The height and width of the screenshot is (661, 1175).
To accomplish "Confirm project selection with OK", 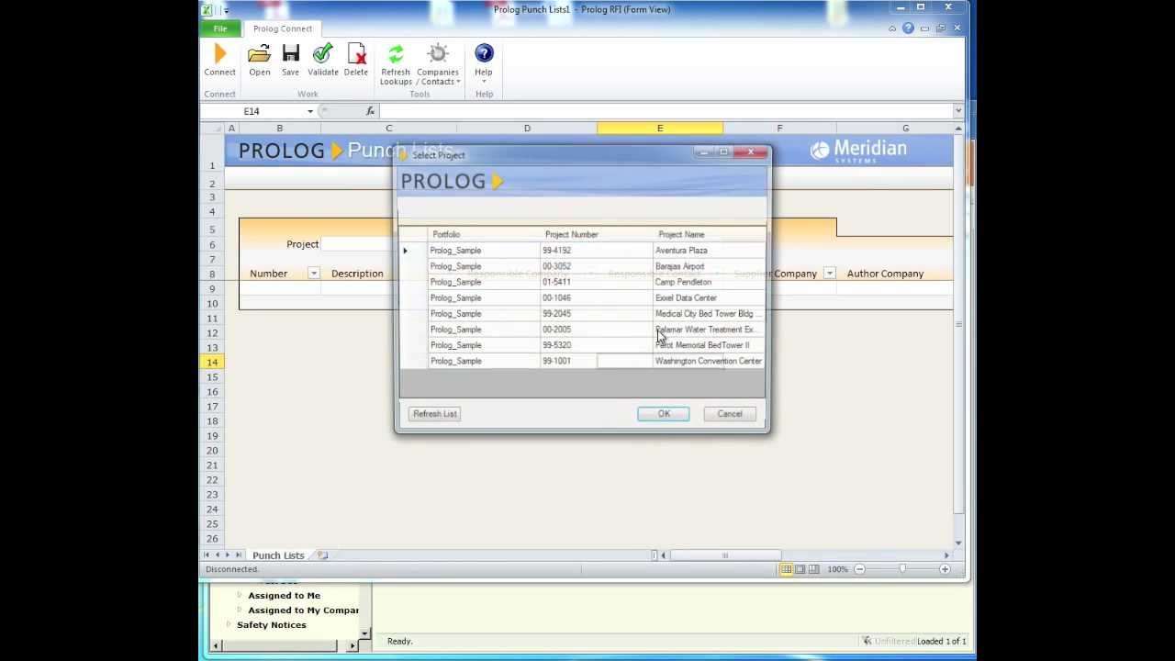I will [x=664, y=414].
